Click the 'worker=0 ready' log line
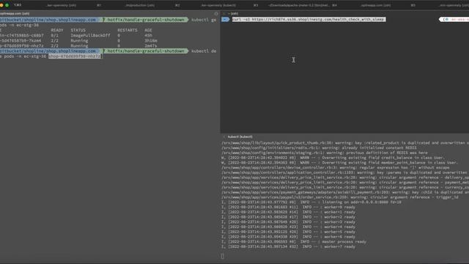This screenshot has width=469, height=264. [288, 207]
